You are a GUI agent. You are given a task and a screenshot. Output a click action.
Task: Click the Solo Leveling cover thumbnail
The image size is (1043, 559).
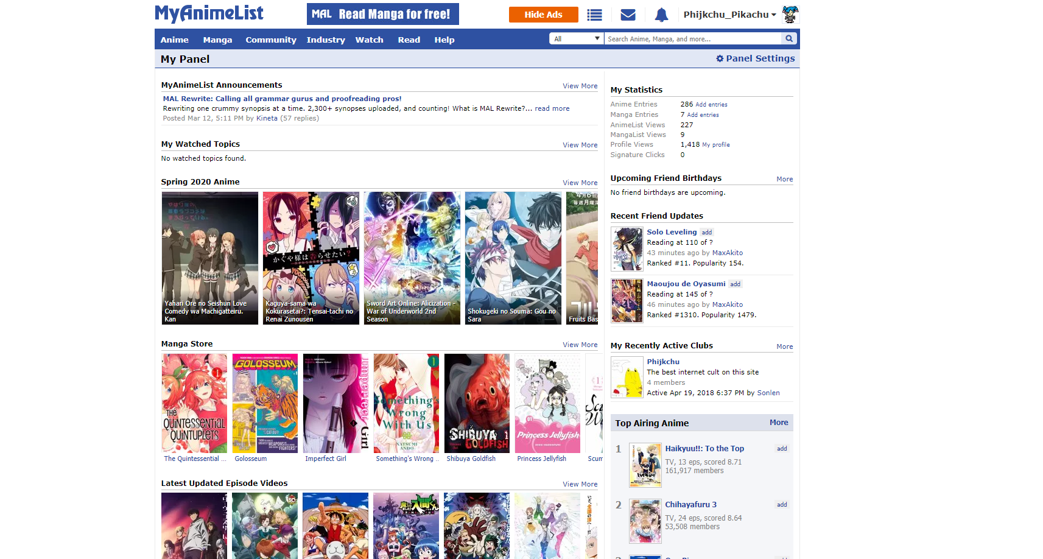click(627, 249)
